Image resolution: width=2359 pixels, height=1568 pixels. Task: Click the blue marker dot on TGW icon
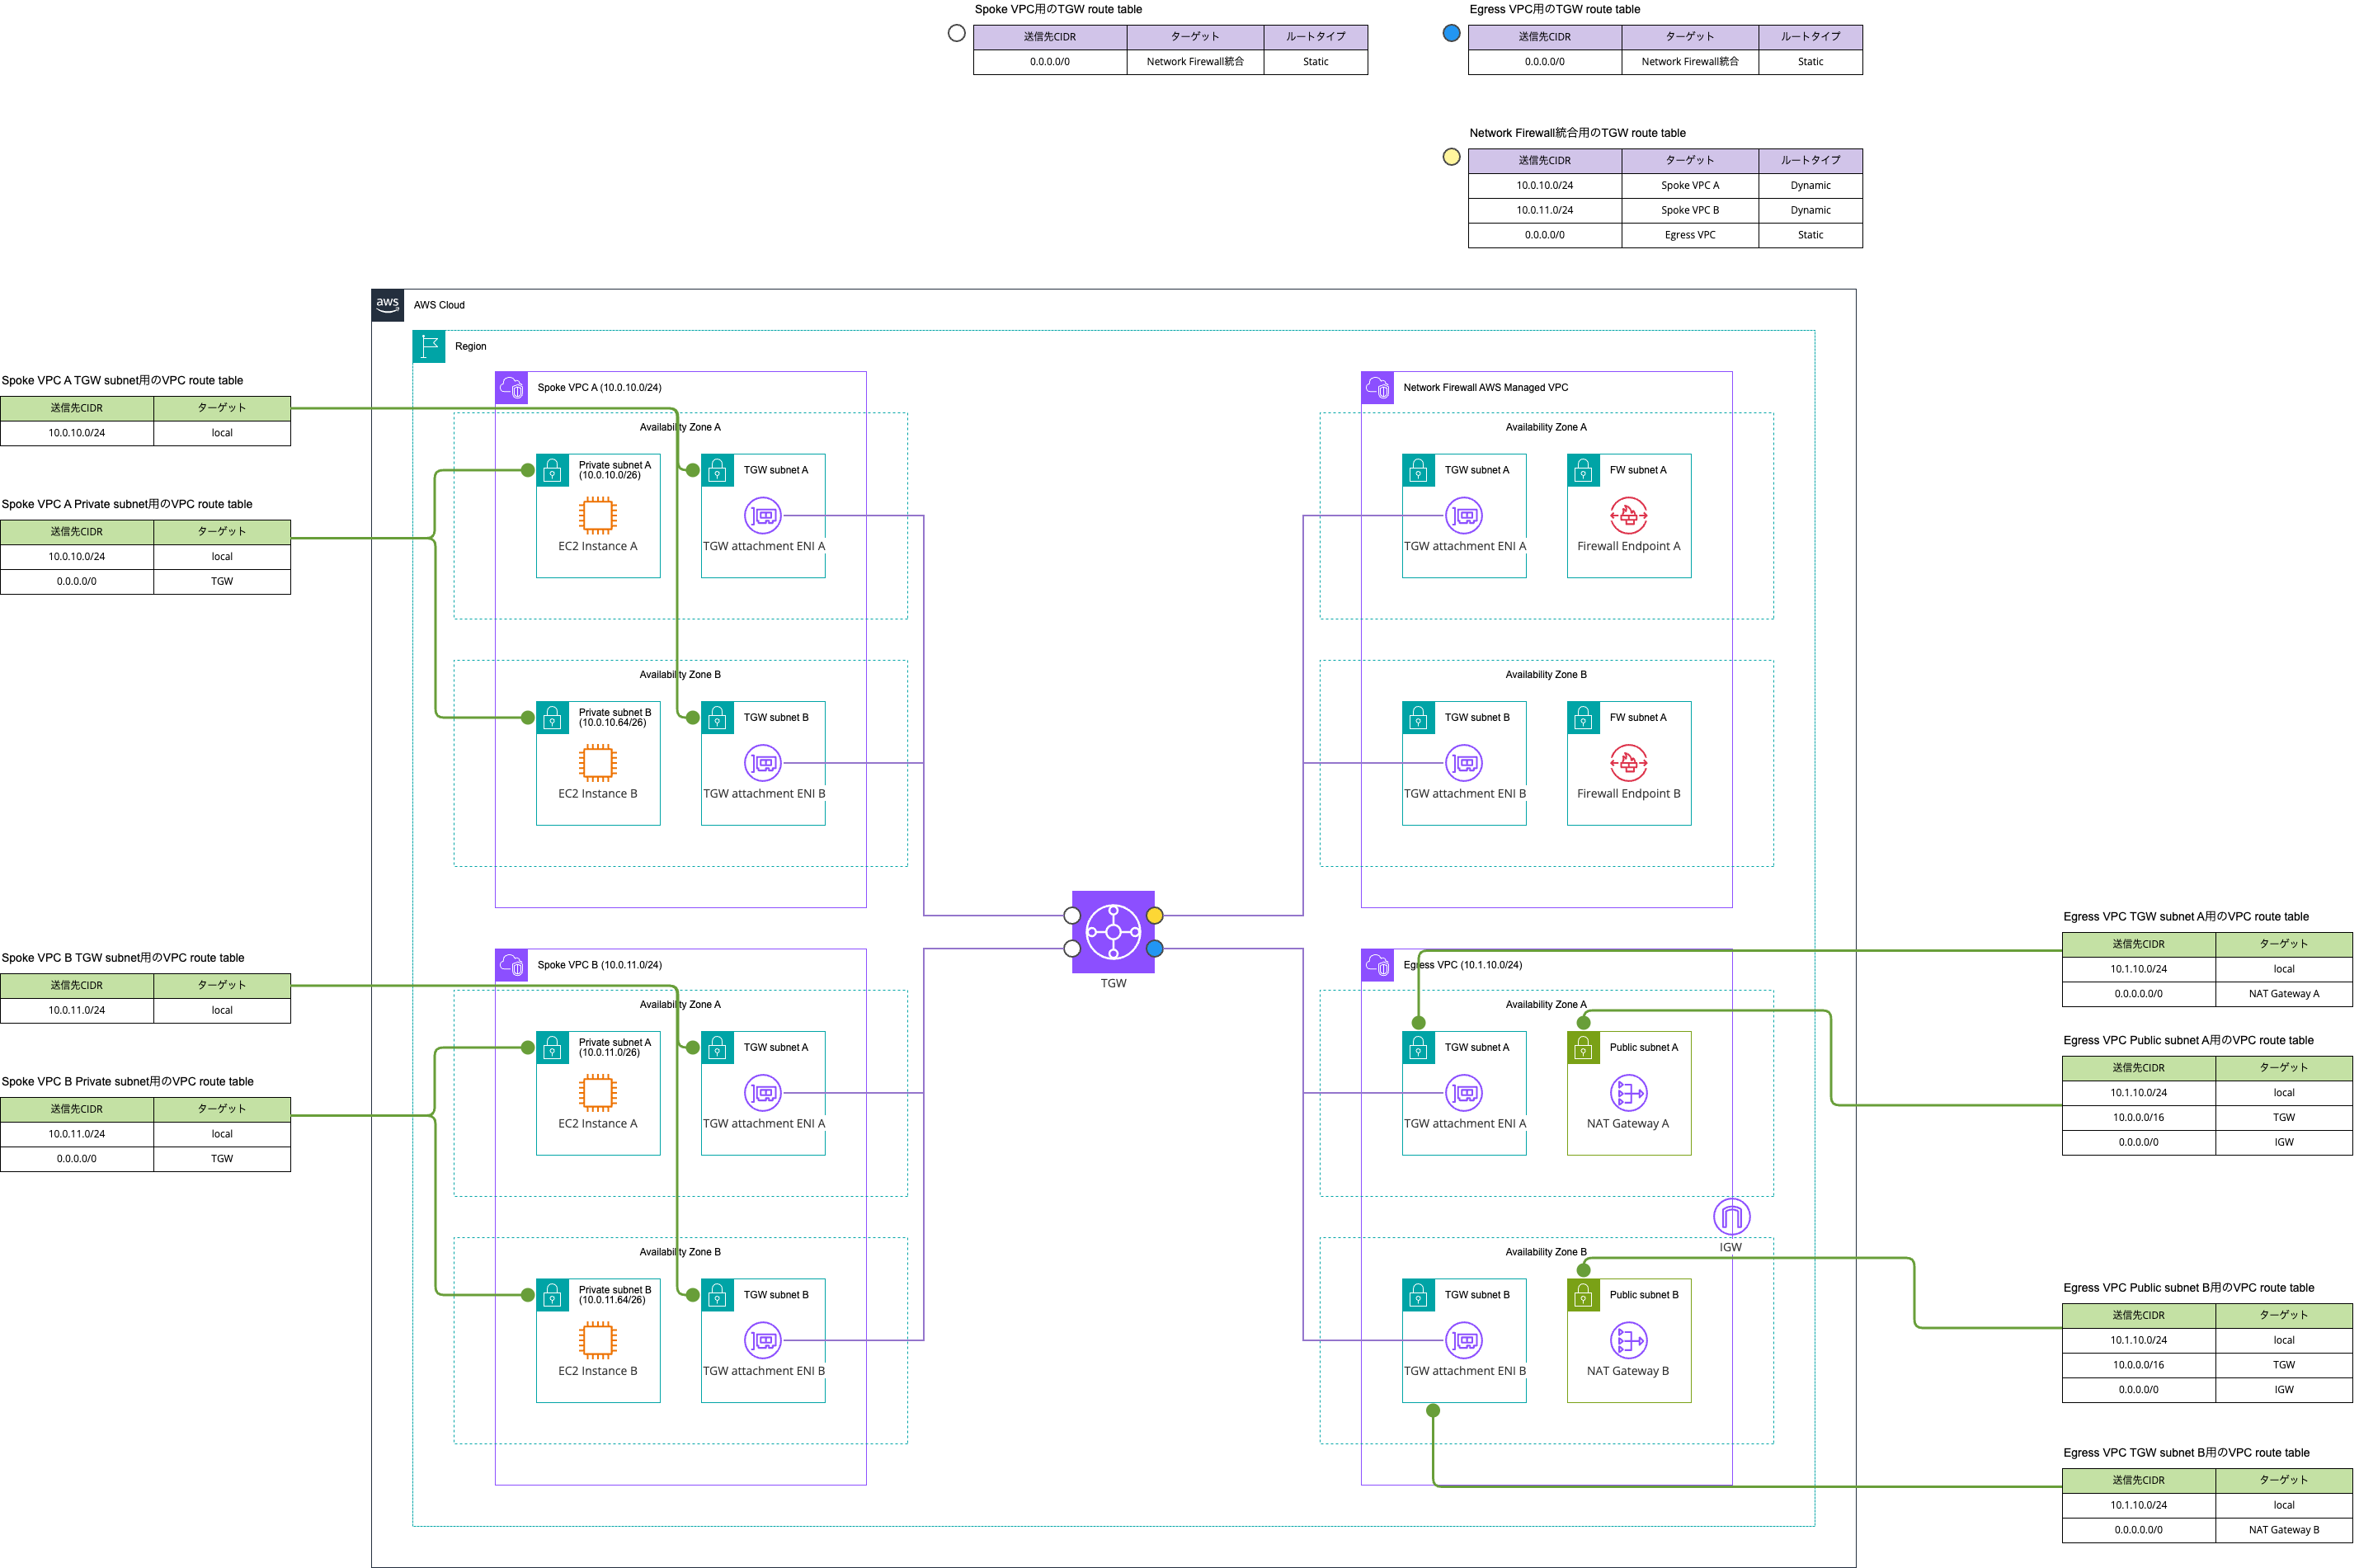pyautogui.click(x=1154, y=948)
